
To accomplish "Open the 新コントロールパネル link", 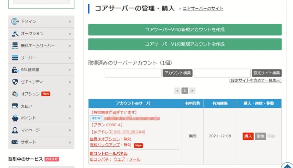I will 108,153.
